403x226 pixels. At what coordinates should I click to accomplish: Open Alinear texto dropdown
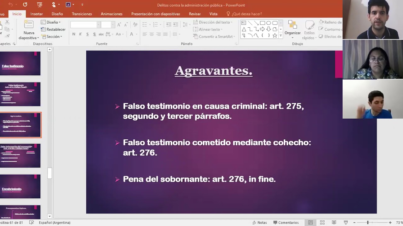pos(208,29)
